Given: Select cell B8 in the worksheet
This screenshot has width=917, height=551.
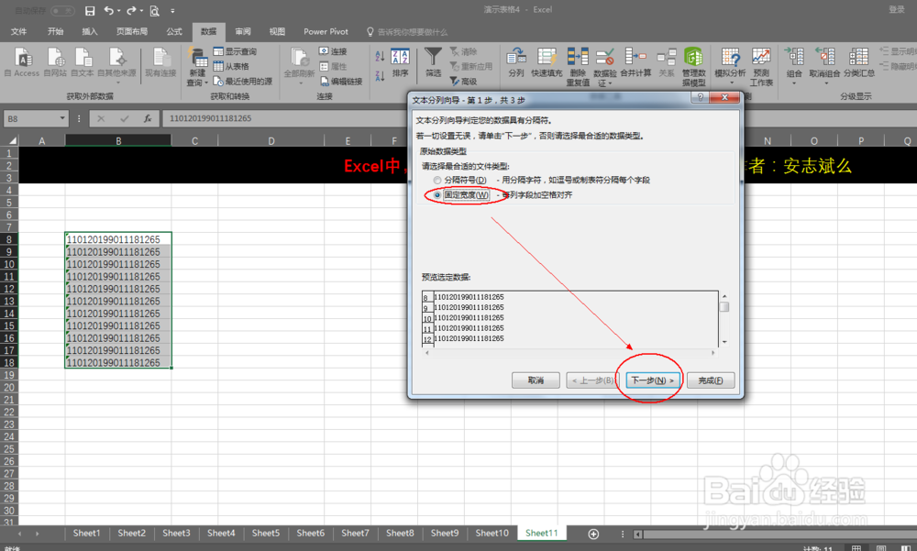Looking at the screenshot, I should [x=118, y=239].
